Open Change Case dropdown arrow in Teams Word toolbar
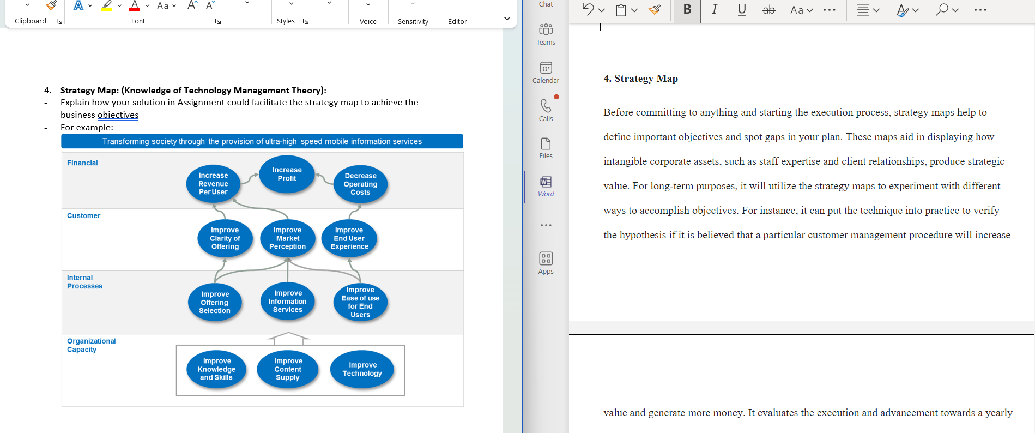 pos(810,10)
